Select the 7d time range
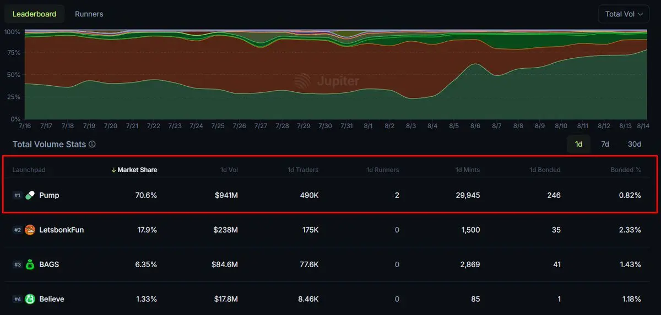The width and height of the screenshot is (661, 315). click(605, 144)
